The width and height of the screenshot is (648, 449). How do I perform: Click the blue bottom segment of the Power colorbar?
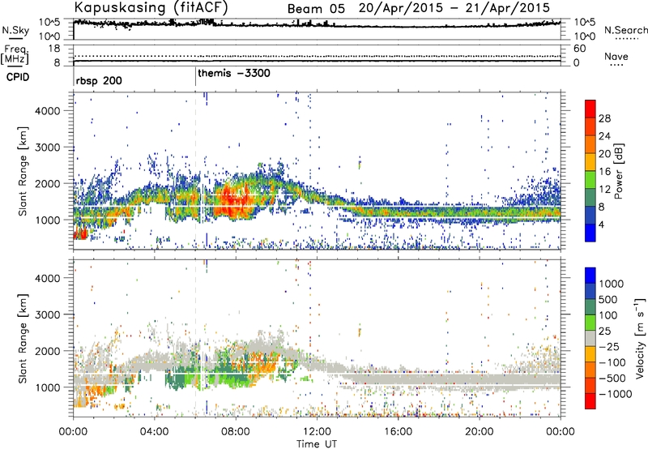pyautogui.click(x=590, y=233)
